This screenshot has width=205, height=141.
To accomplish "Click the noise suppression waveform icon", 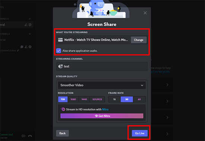I will pyautogui.click(x=23, y=136).
